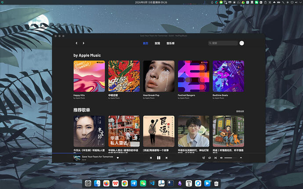Screen dimensions: 303x189
Task: Open the Festival Bangers playlist cover
Action: (x=193, y=76)
